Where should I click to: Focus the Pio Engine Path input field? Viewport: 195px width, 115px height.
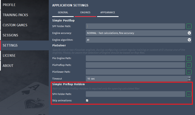pyautogui.click(x=135, y=58)
